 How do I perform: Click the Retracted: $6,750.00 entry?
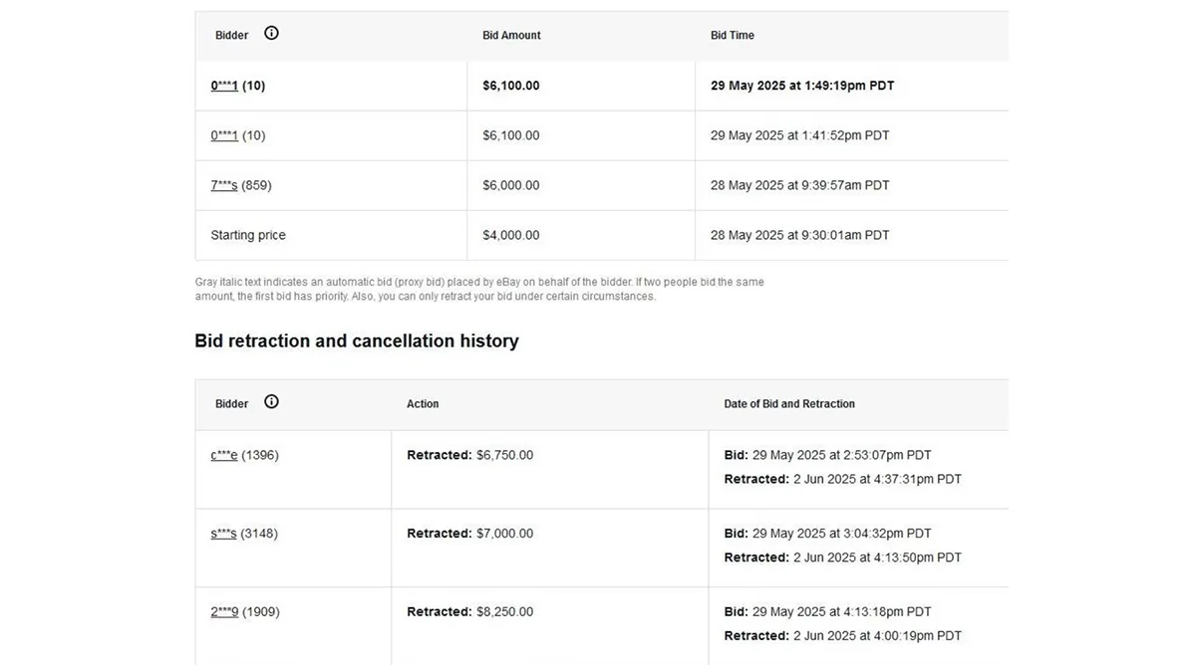[x=469, y=454]
